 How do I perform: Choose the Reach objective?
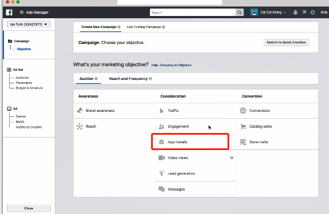[x=115, y=127]
